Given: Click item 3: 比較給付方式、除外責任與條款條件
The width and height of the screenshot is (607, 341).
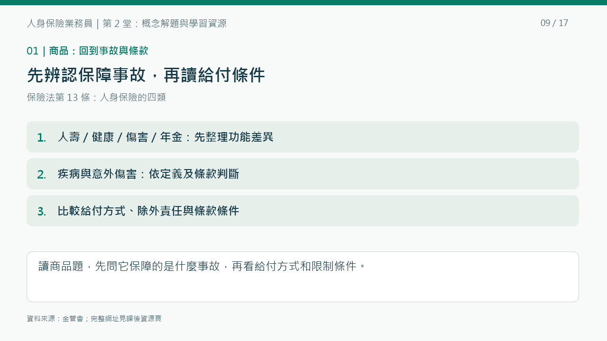Looking at the screenshot, I should pyautogui.click(x=303, y=211).
